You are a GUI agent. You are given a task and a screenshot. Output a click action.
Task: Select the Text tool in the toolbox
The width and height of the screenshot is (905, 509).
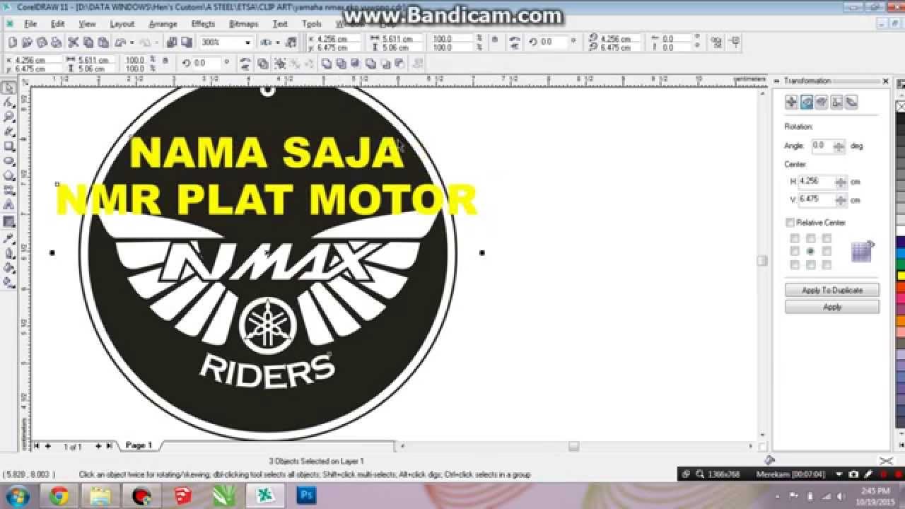pyautogui.click(x=8, y=204)
